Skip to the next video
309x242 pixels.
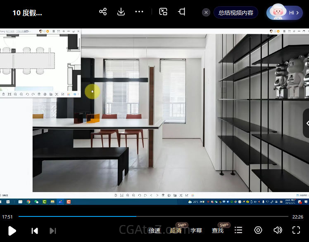(x=53, y=230)
